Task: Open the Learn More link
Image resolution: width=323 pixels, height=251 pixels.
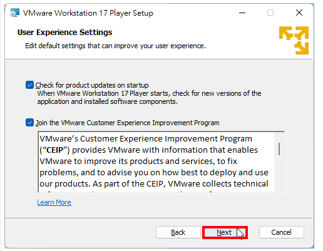Action: [x=54, y=202]
